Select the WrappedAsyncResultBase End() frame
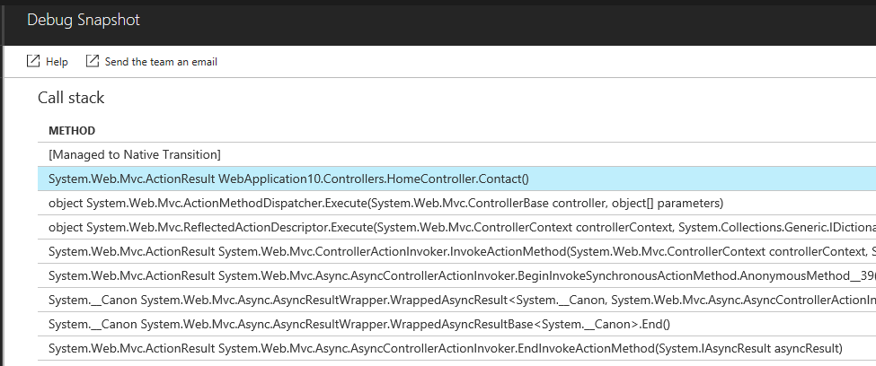876x366 pixels. (457, 324)
